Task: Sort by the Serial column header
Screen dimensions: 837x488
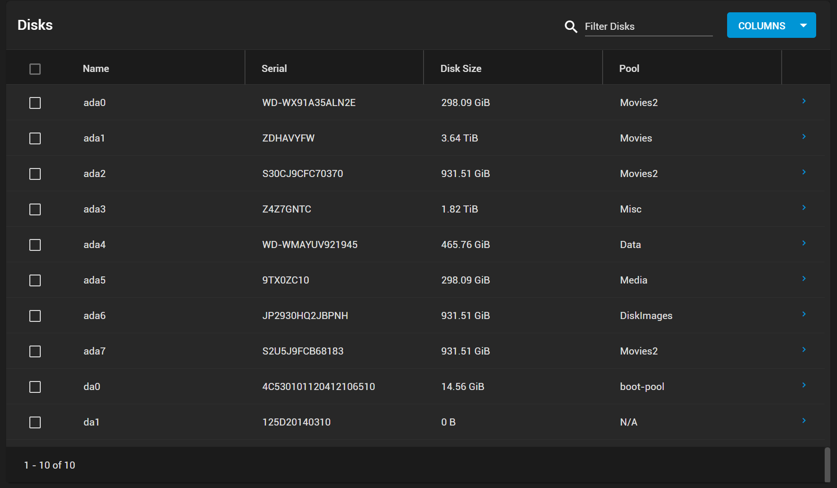Action: point(274,69)
